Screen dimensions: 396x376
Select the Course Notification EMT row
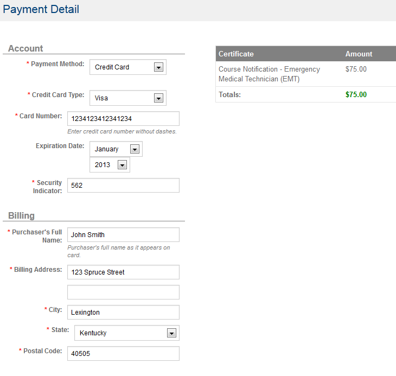click(306, 74)
